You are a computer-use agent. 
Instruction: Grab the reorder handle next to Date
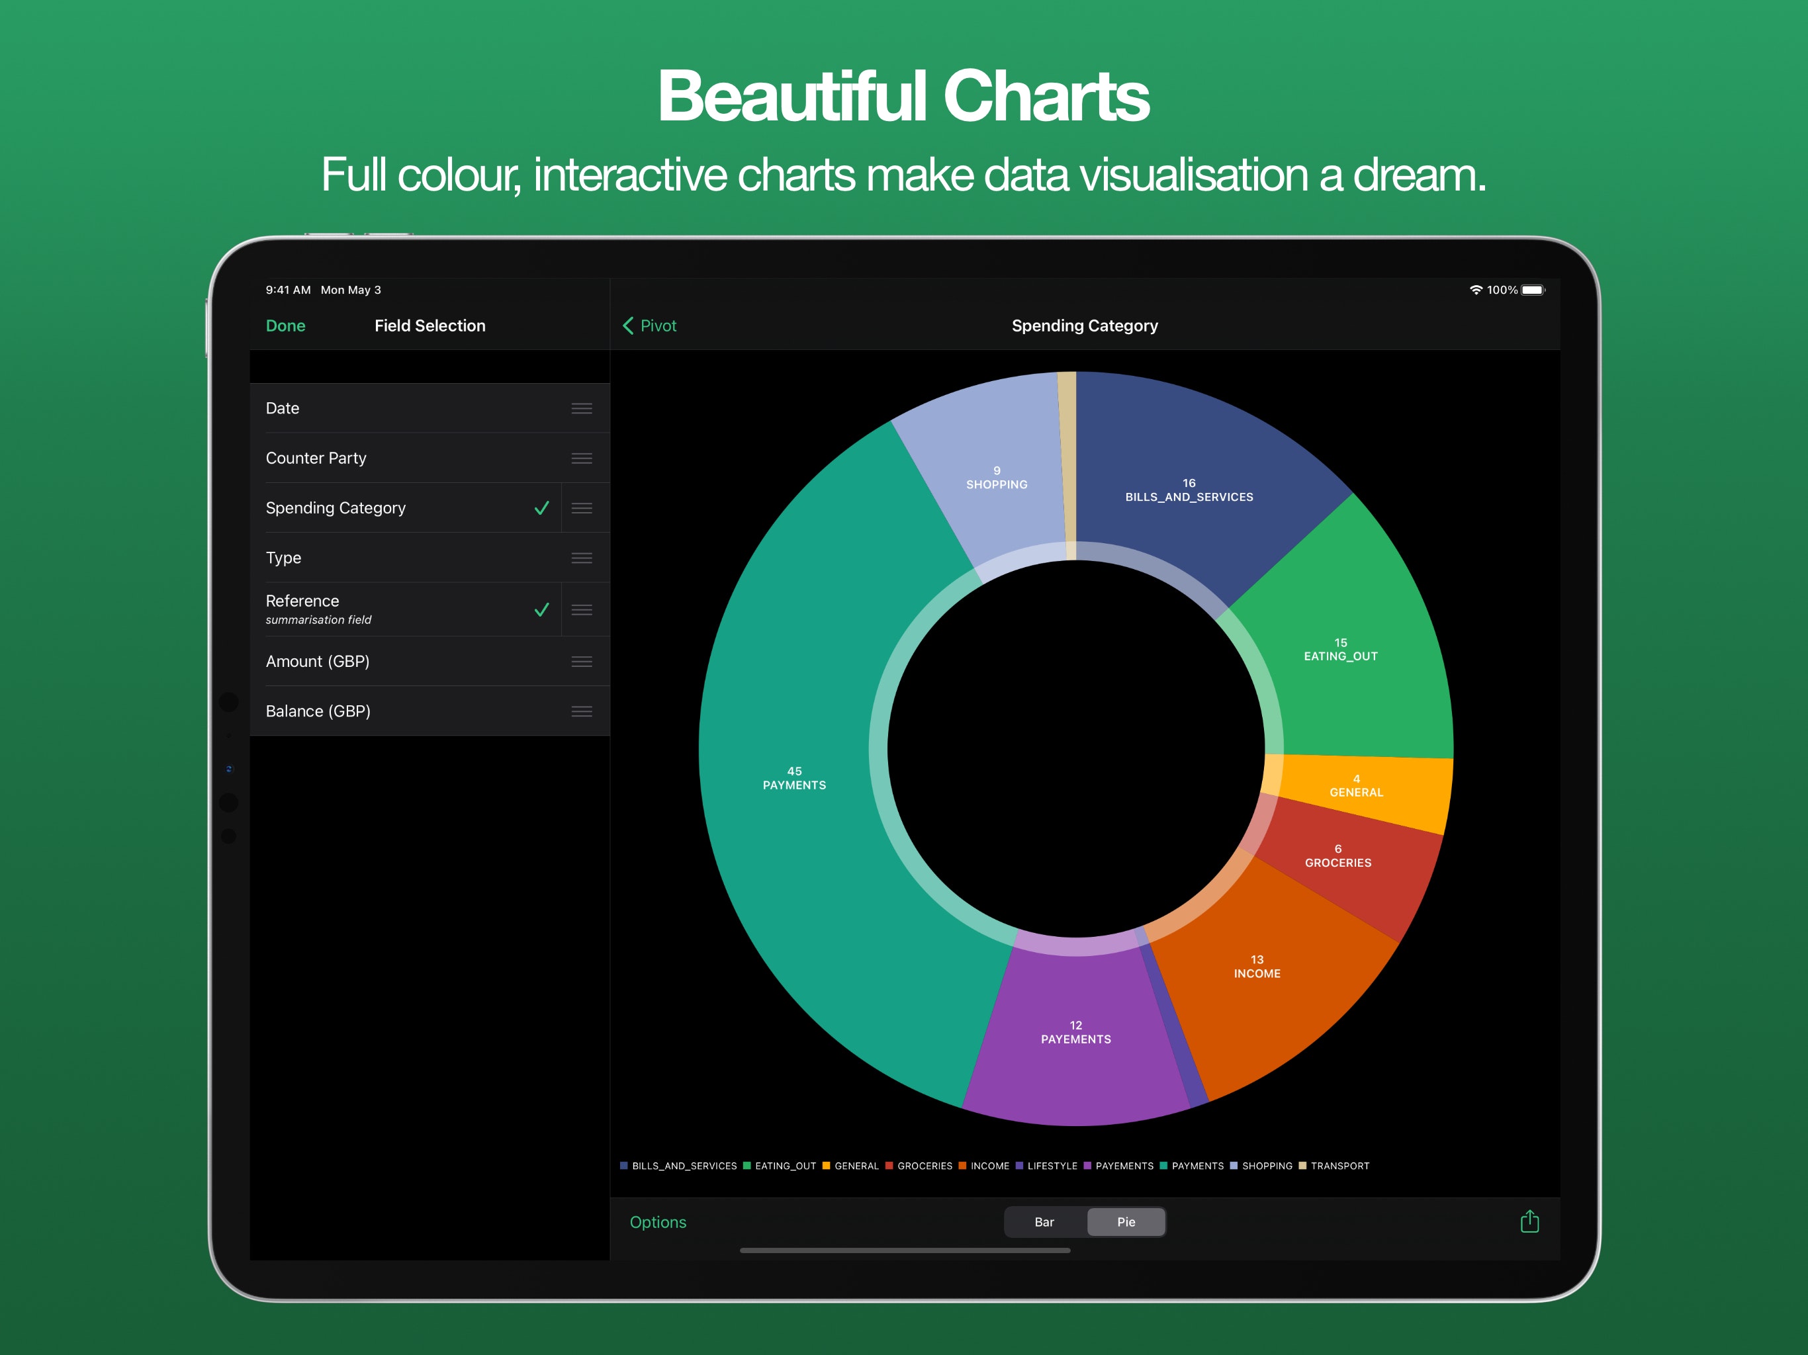click(x=582, y=408)
